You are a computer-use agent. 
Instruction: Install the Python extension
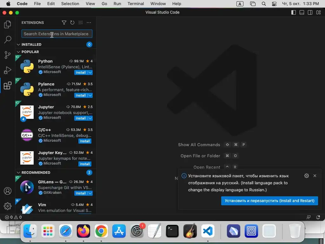click(x=81, y=72)
